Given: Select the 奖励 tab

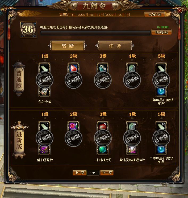Looking at the screenshot, I should pos(68,46).
